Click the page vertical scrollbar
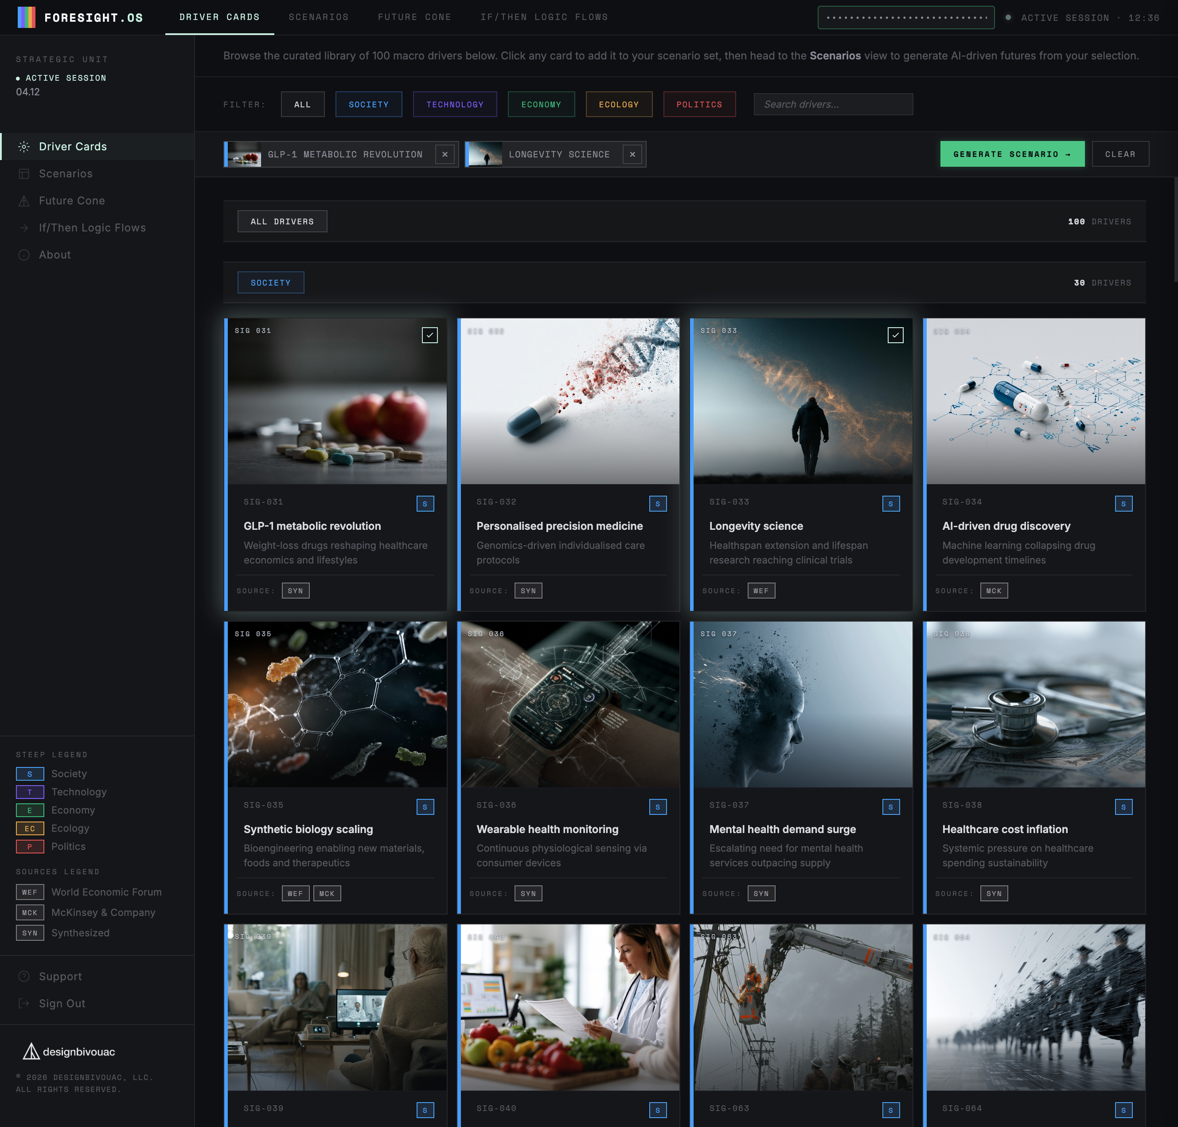The image size is (1178, 1127). pyautogui.click(x=1176, y=230)
